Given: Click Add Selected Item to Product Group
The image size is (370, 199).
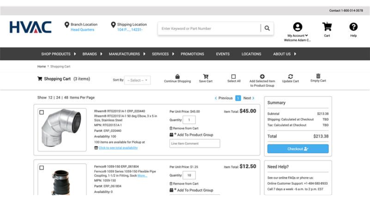Looking at the screenshot, I should coord(262,76).
